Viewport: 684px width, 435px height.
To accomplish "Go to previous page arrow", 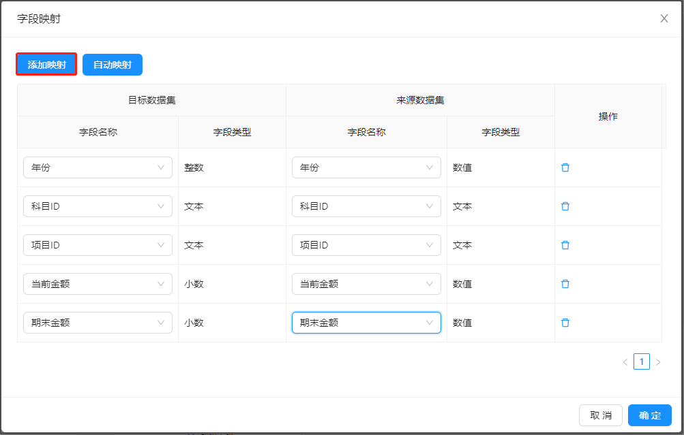I will [x=625, y=362].
